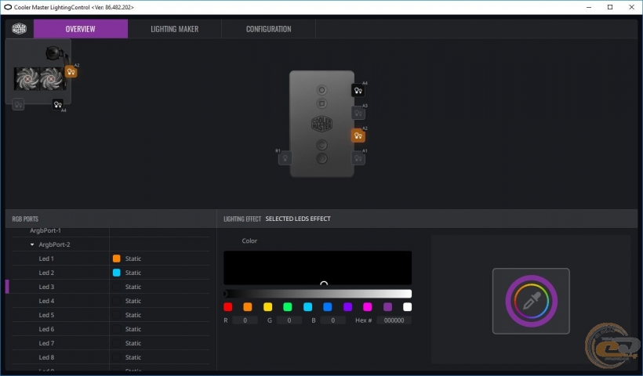Click the orange A2 icon on cooler thumbnail
Screen dimensions: 643x376
point(71,72)
